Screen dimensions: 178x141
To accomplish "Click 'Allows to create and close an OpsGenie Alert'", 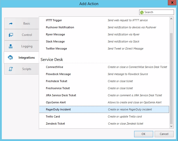I will pyautogui.click(x=135, y=102).
